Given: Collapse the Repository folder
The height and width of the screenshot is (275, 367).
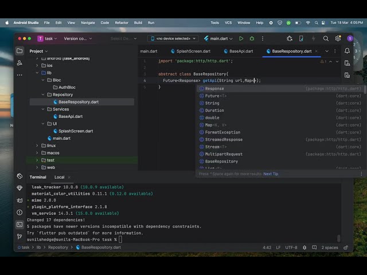Looking at the screenshot, I should [x=43, y=95].
